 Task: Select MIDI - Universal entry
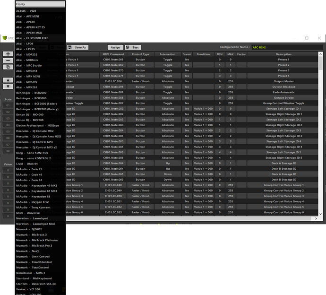[x=40, y=213]
